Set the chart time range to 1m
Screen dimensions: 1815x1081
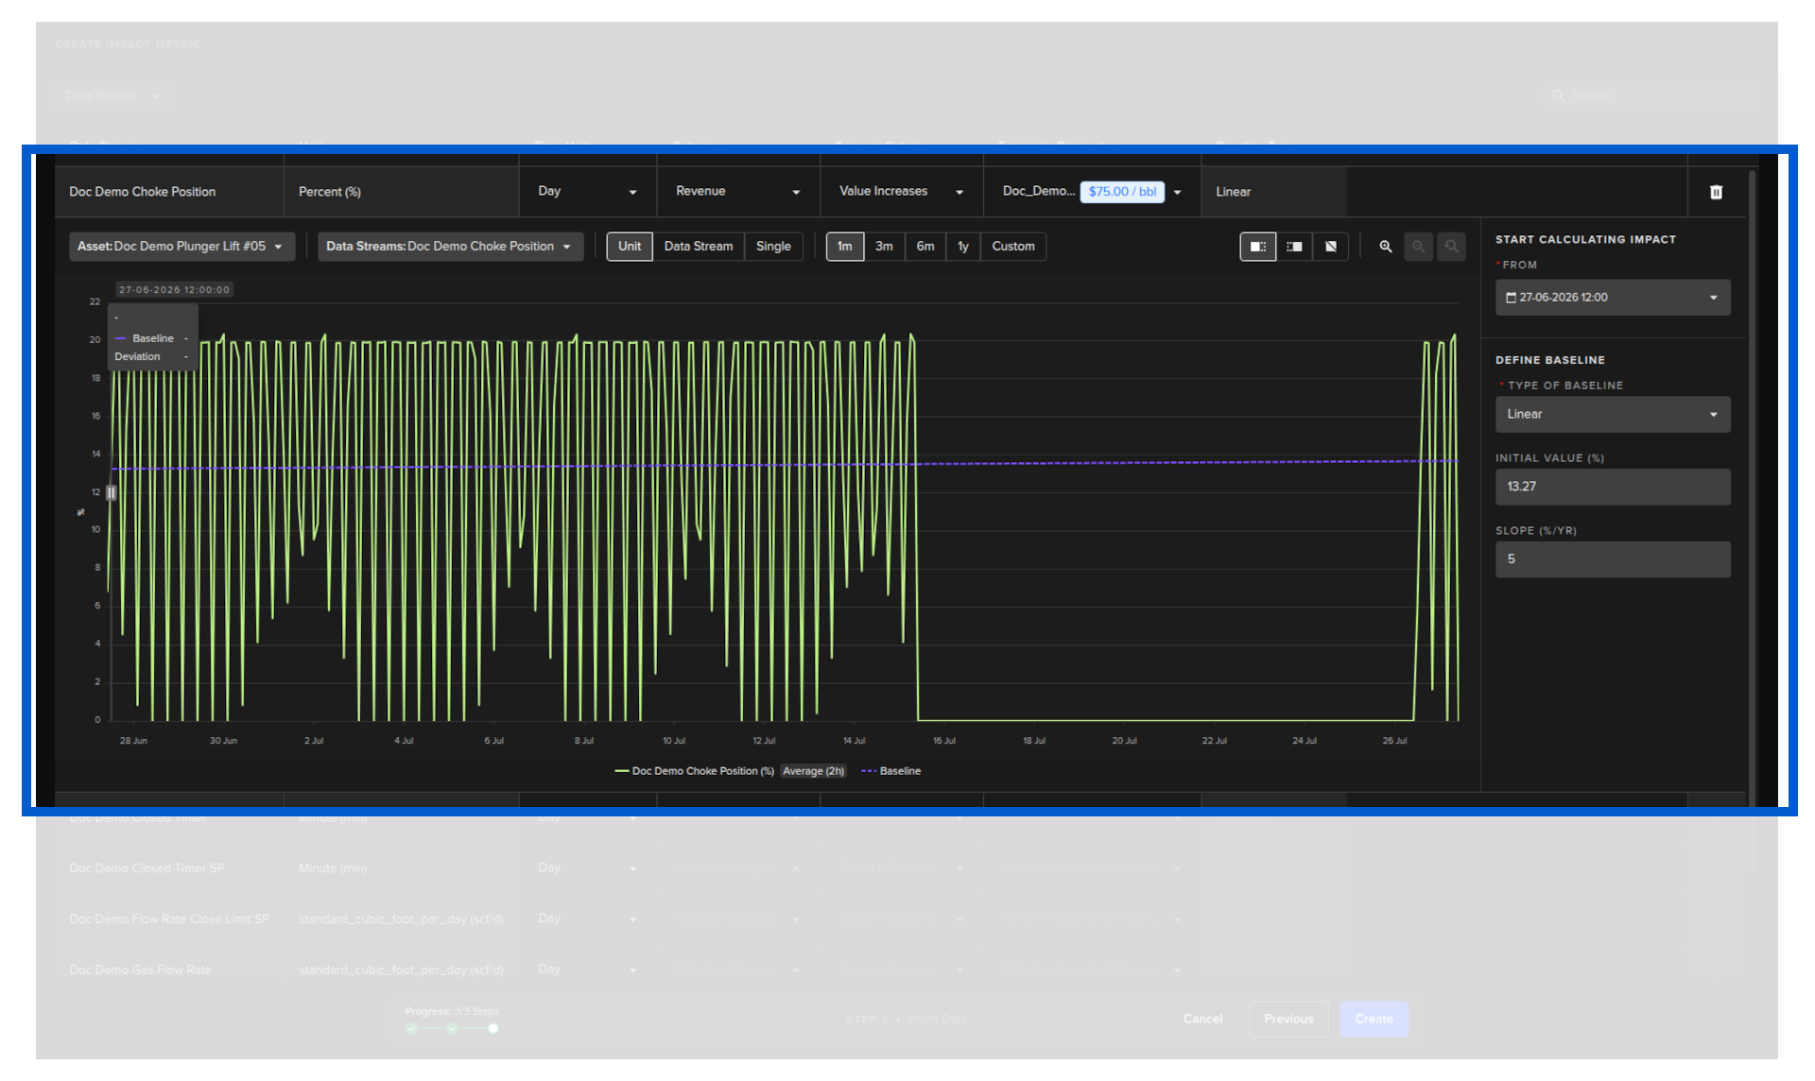(845, 247)
